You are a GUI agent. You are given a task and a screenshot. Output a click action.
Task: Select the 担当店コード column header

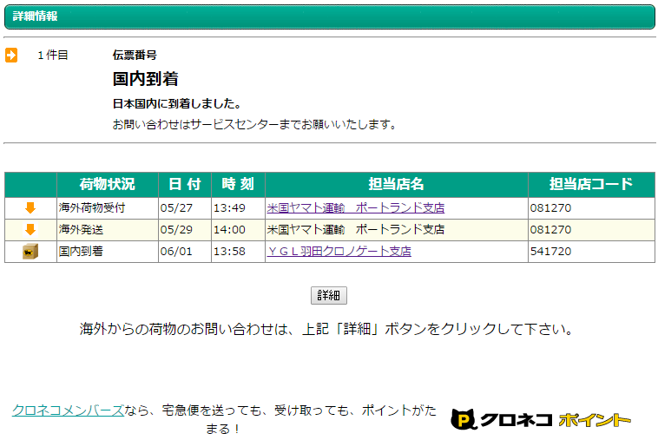click(590, 184)
